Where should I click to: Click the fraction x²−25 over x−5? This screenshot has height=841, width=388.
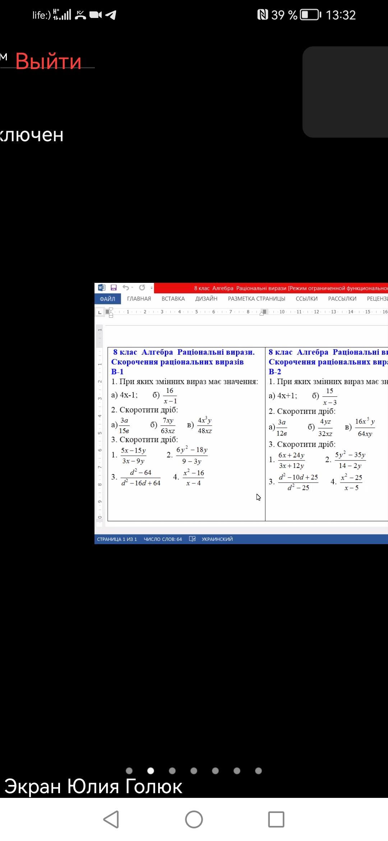[x=351, y=482]
